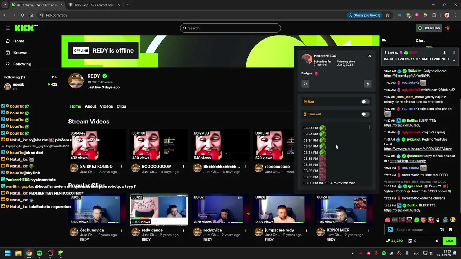Open the browser home page icon
The height and width of the screenshot is (259, 461).
(x=31, y=15)
